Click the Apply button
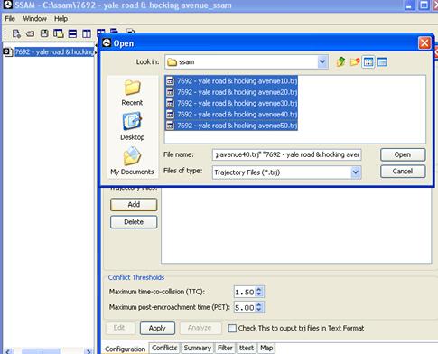 tap(157, 328)
